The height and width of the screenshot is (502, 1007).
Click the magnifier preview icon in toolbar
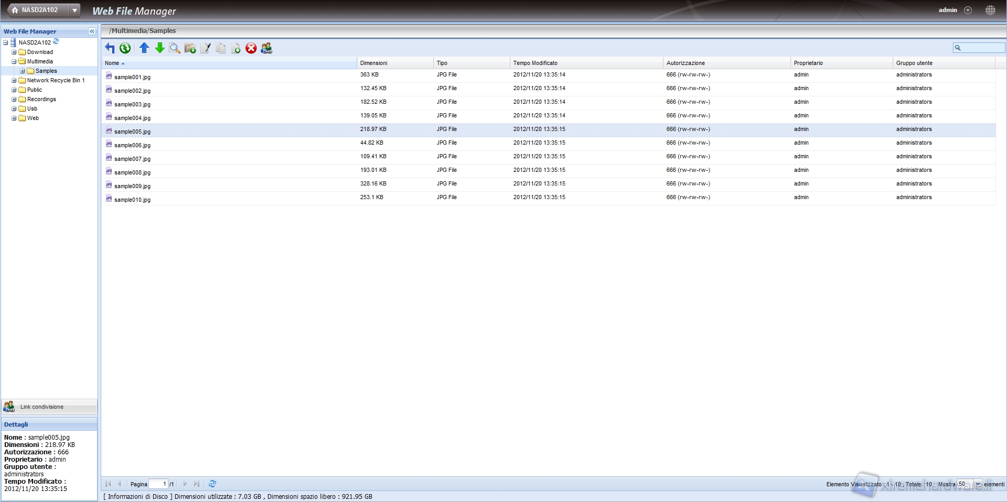pyautogui.click(x=175, y=49)
